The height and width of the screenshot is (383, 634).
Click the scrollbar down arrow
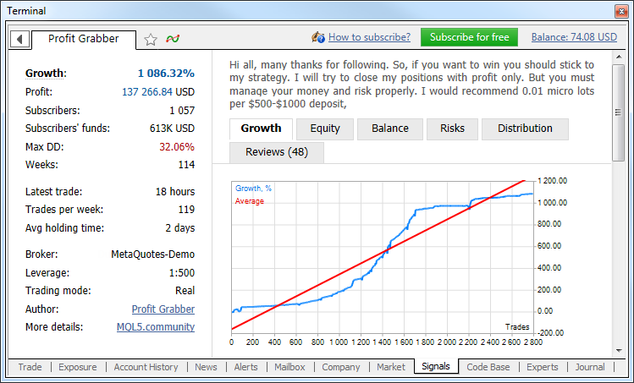pos(619,351)
